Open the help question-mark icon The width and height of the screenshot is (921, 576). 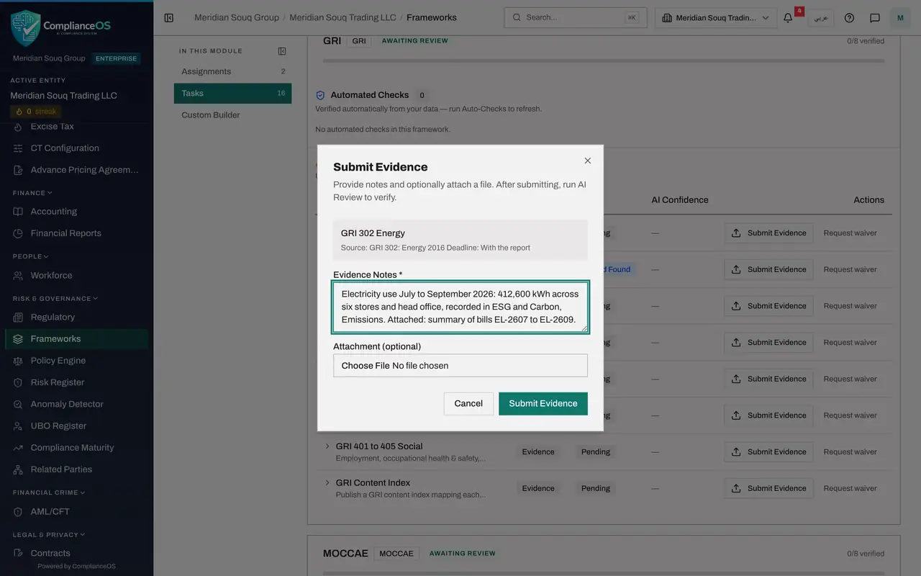pos(849,17)
